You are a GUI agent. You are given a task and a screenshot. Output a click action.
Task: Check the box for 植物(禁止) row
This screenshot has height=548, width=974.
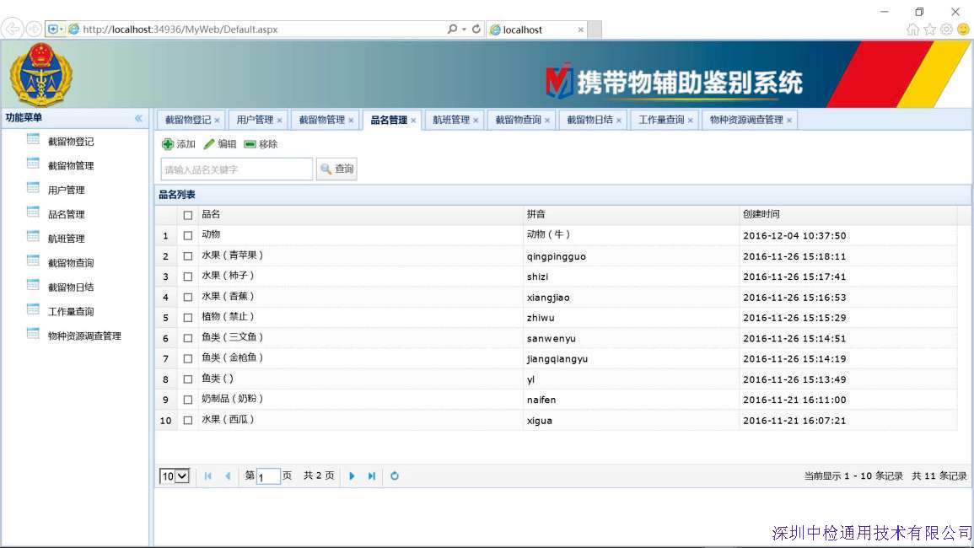(x=187, y=318)
